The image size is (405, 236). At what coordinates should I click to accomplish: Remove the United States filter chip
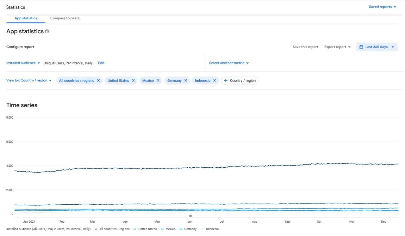click(x=133, y=81)
